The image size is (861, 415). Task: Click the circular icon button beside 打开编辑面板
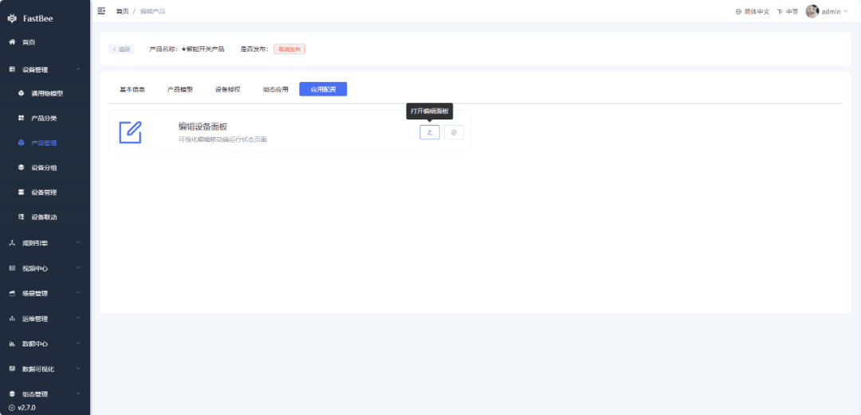click(x=454, y=132)
